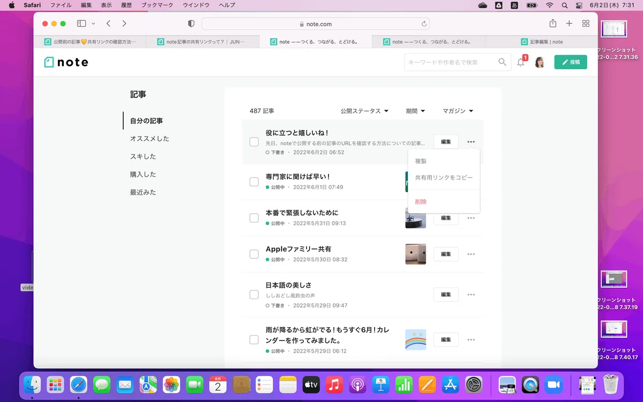Open Finder from the Dock
The width and height of the screenshot is (643, 402).
coord(33,384)
